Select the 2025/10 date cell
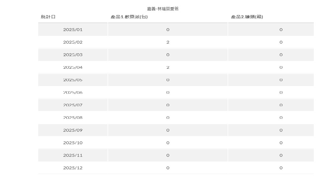Screen dimensions: 326x179 [73, 143]
